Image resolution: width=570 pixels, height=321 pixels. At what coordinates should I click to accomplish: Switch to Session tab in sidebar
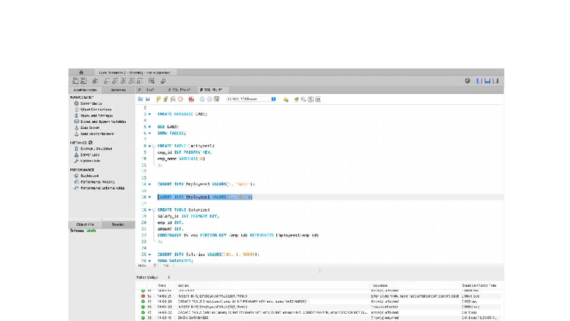click(118, 224)
